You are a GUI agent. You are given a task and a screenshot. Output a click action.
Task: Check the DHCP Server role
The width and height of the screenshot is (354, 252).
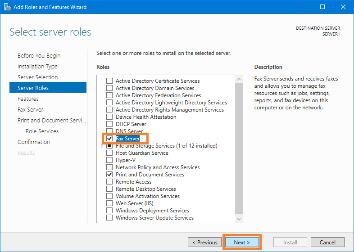coord(109,124)
